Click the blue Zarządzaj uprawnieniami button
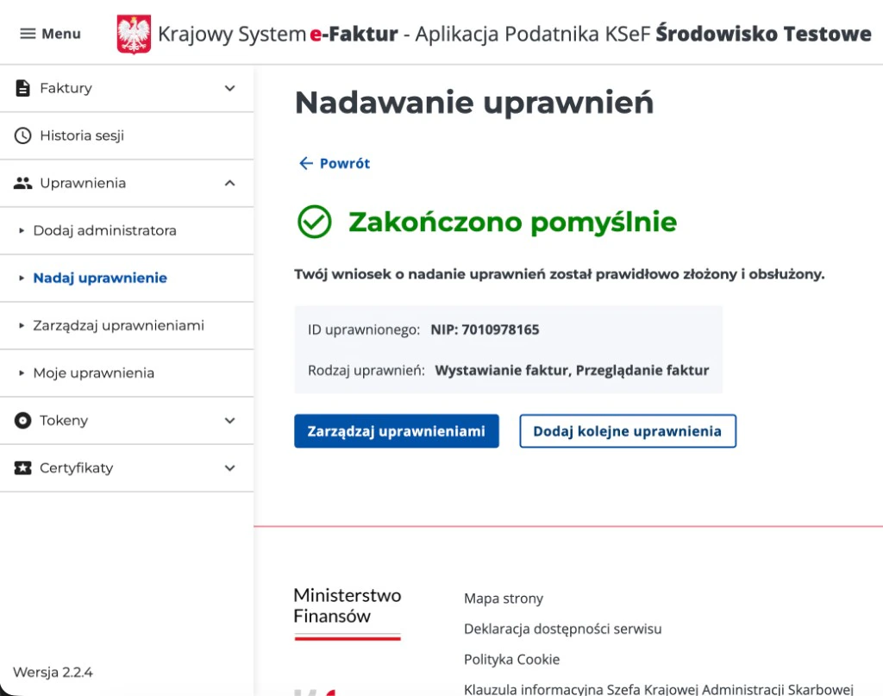Screen dimensions: 883x696 point(397,431)
